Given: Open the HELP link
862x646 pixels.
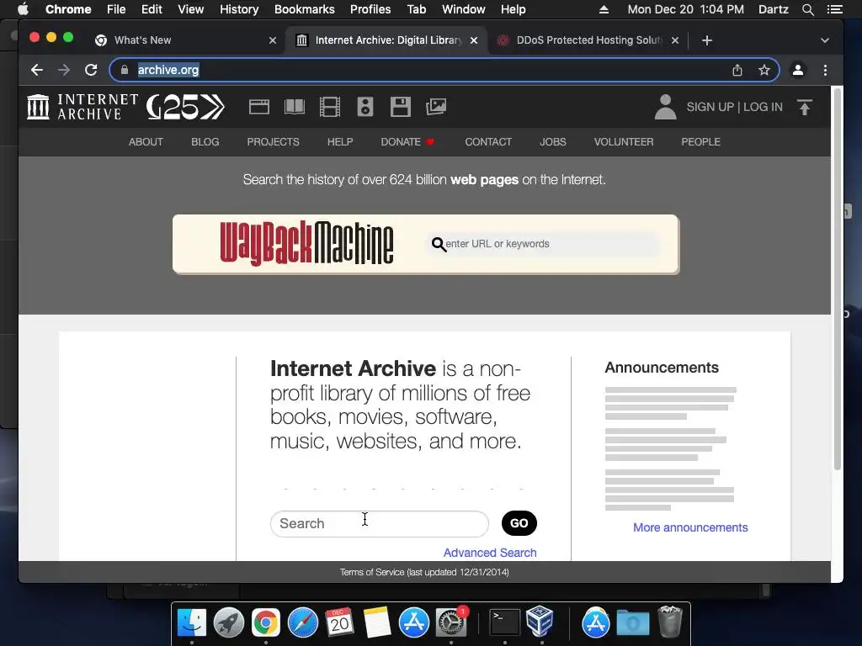Looking at the screenshot, I should click(x=340, y=141).
